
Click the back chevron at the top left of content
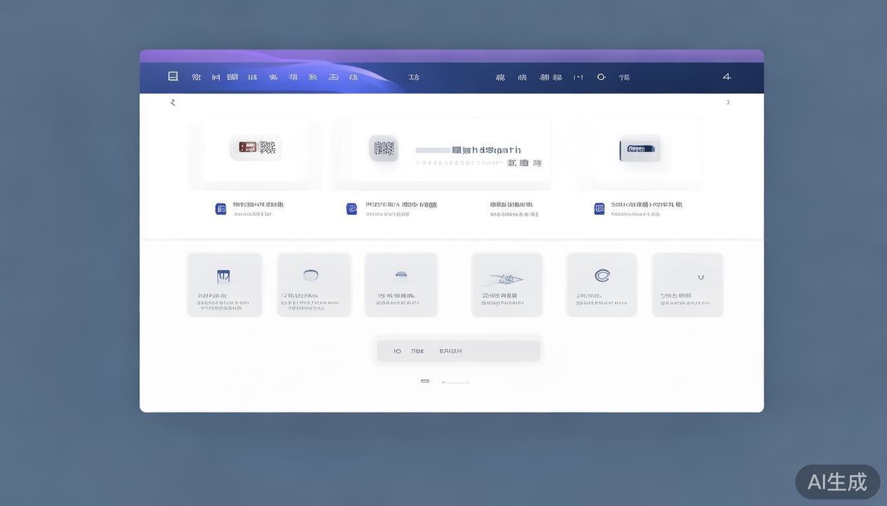[172, 101]
